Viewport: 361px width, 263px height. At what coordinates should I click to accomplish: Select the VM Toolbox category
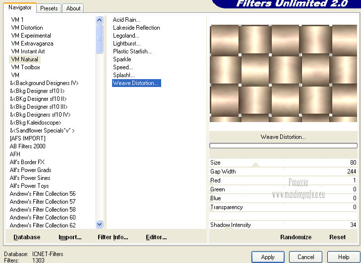[x=26, y=67]
